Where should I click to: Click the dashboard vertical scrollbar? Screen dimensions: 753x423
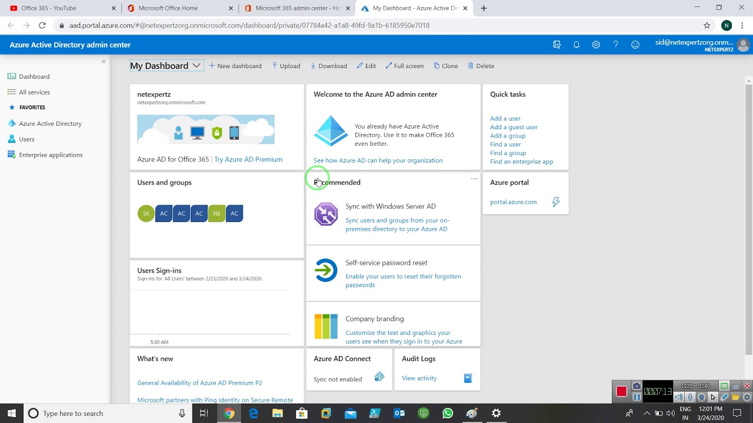click(749, 219)
